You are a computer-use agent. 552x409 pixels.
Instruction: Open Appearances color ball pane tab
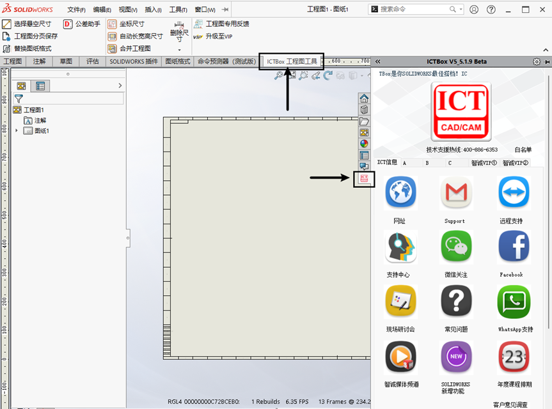coord(364,144)
